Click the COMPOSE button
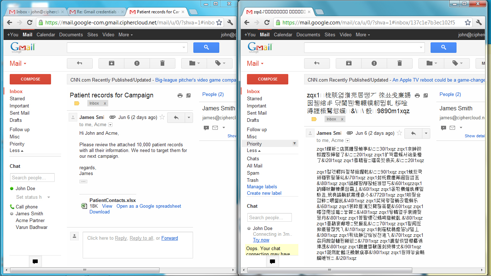 [30, 79]
